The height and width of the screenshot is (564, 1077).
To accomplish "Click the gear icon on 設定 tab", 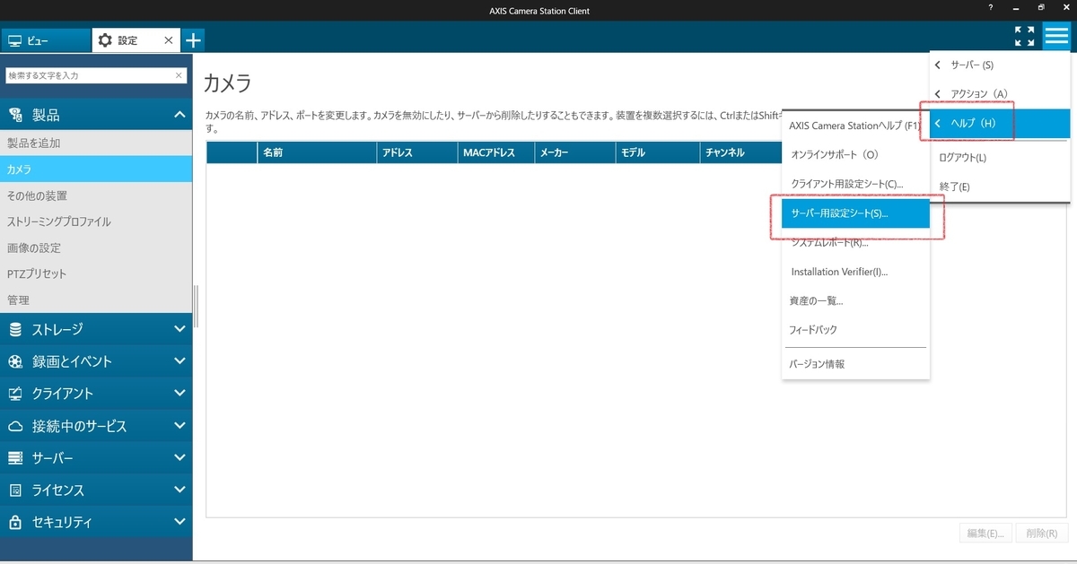I will (105, 40).
